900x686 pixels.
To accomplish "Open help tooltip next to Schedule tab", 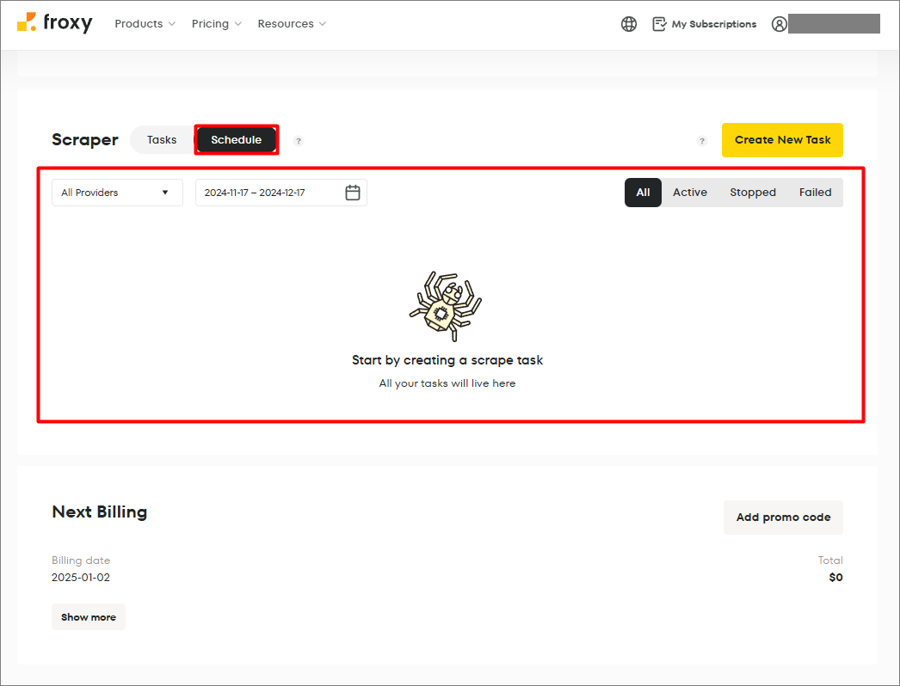I will click(x=299, y=141).
